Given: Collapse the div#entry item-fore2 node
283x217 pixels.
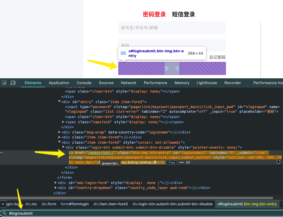Looking at the screenshot, I should tap(60, 102).
